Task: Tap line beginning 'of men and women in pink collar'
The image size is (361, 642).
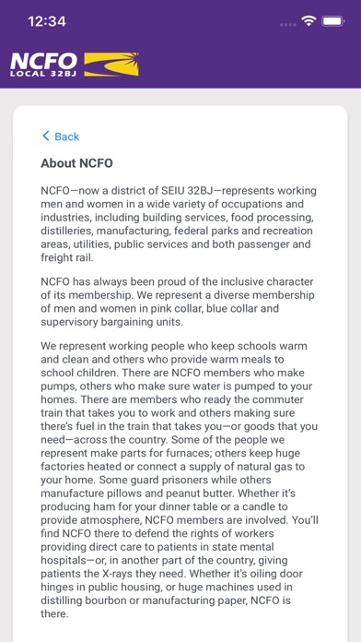Action: pyautogui.click(x=160, y=308)
